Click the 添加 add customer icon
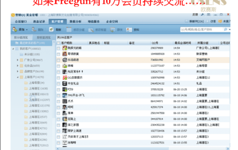The image size is (238, 150). (15, 30)
